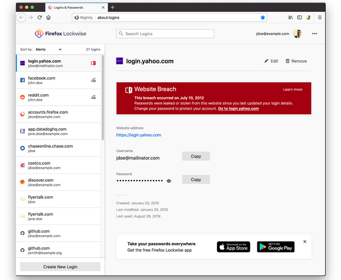341x280 pixels.
Task: Click the Remove button with trash icon
Action: [296, 61]
